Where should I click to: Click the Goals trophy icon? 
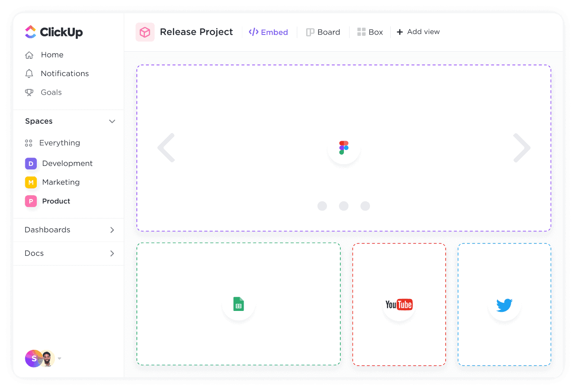click(x=29, y=92)
